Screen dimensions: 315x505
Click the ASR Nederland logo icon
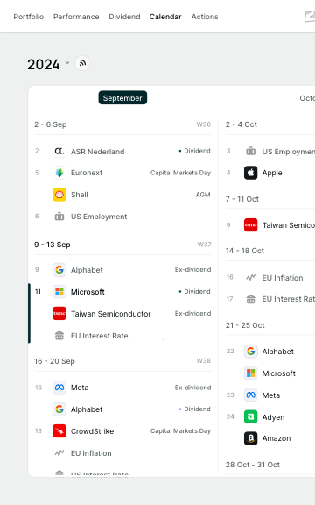[x=59, y=151]
